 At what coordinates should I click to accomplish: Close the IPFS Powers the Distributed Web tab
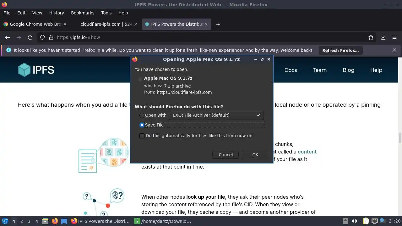(x=206, y=24)
